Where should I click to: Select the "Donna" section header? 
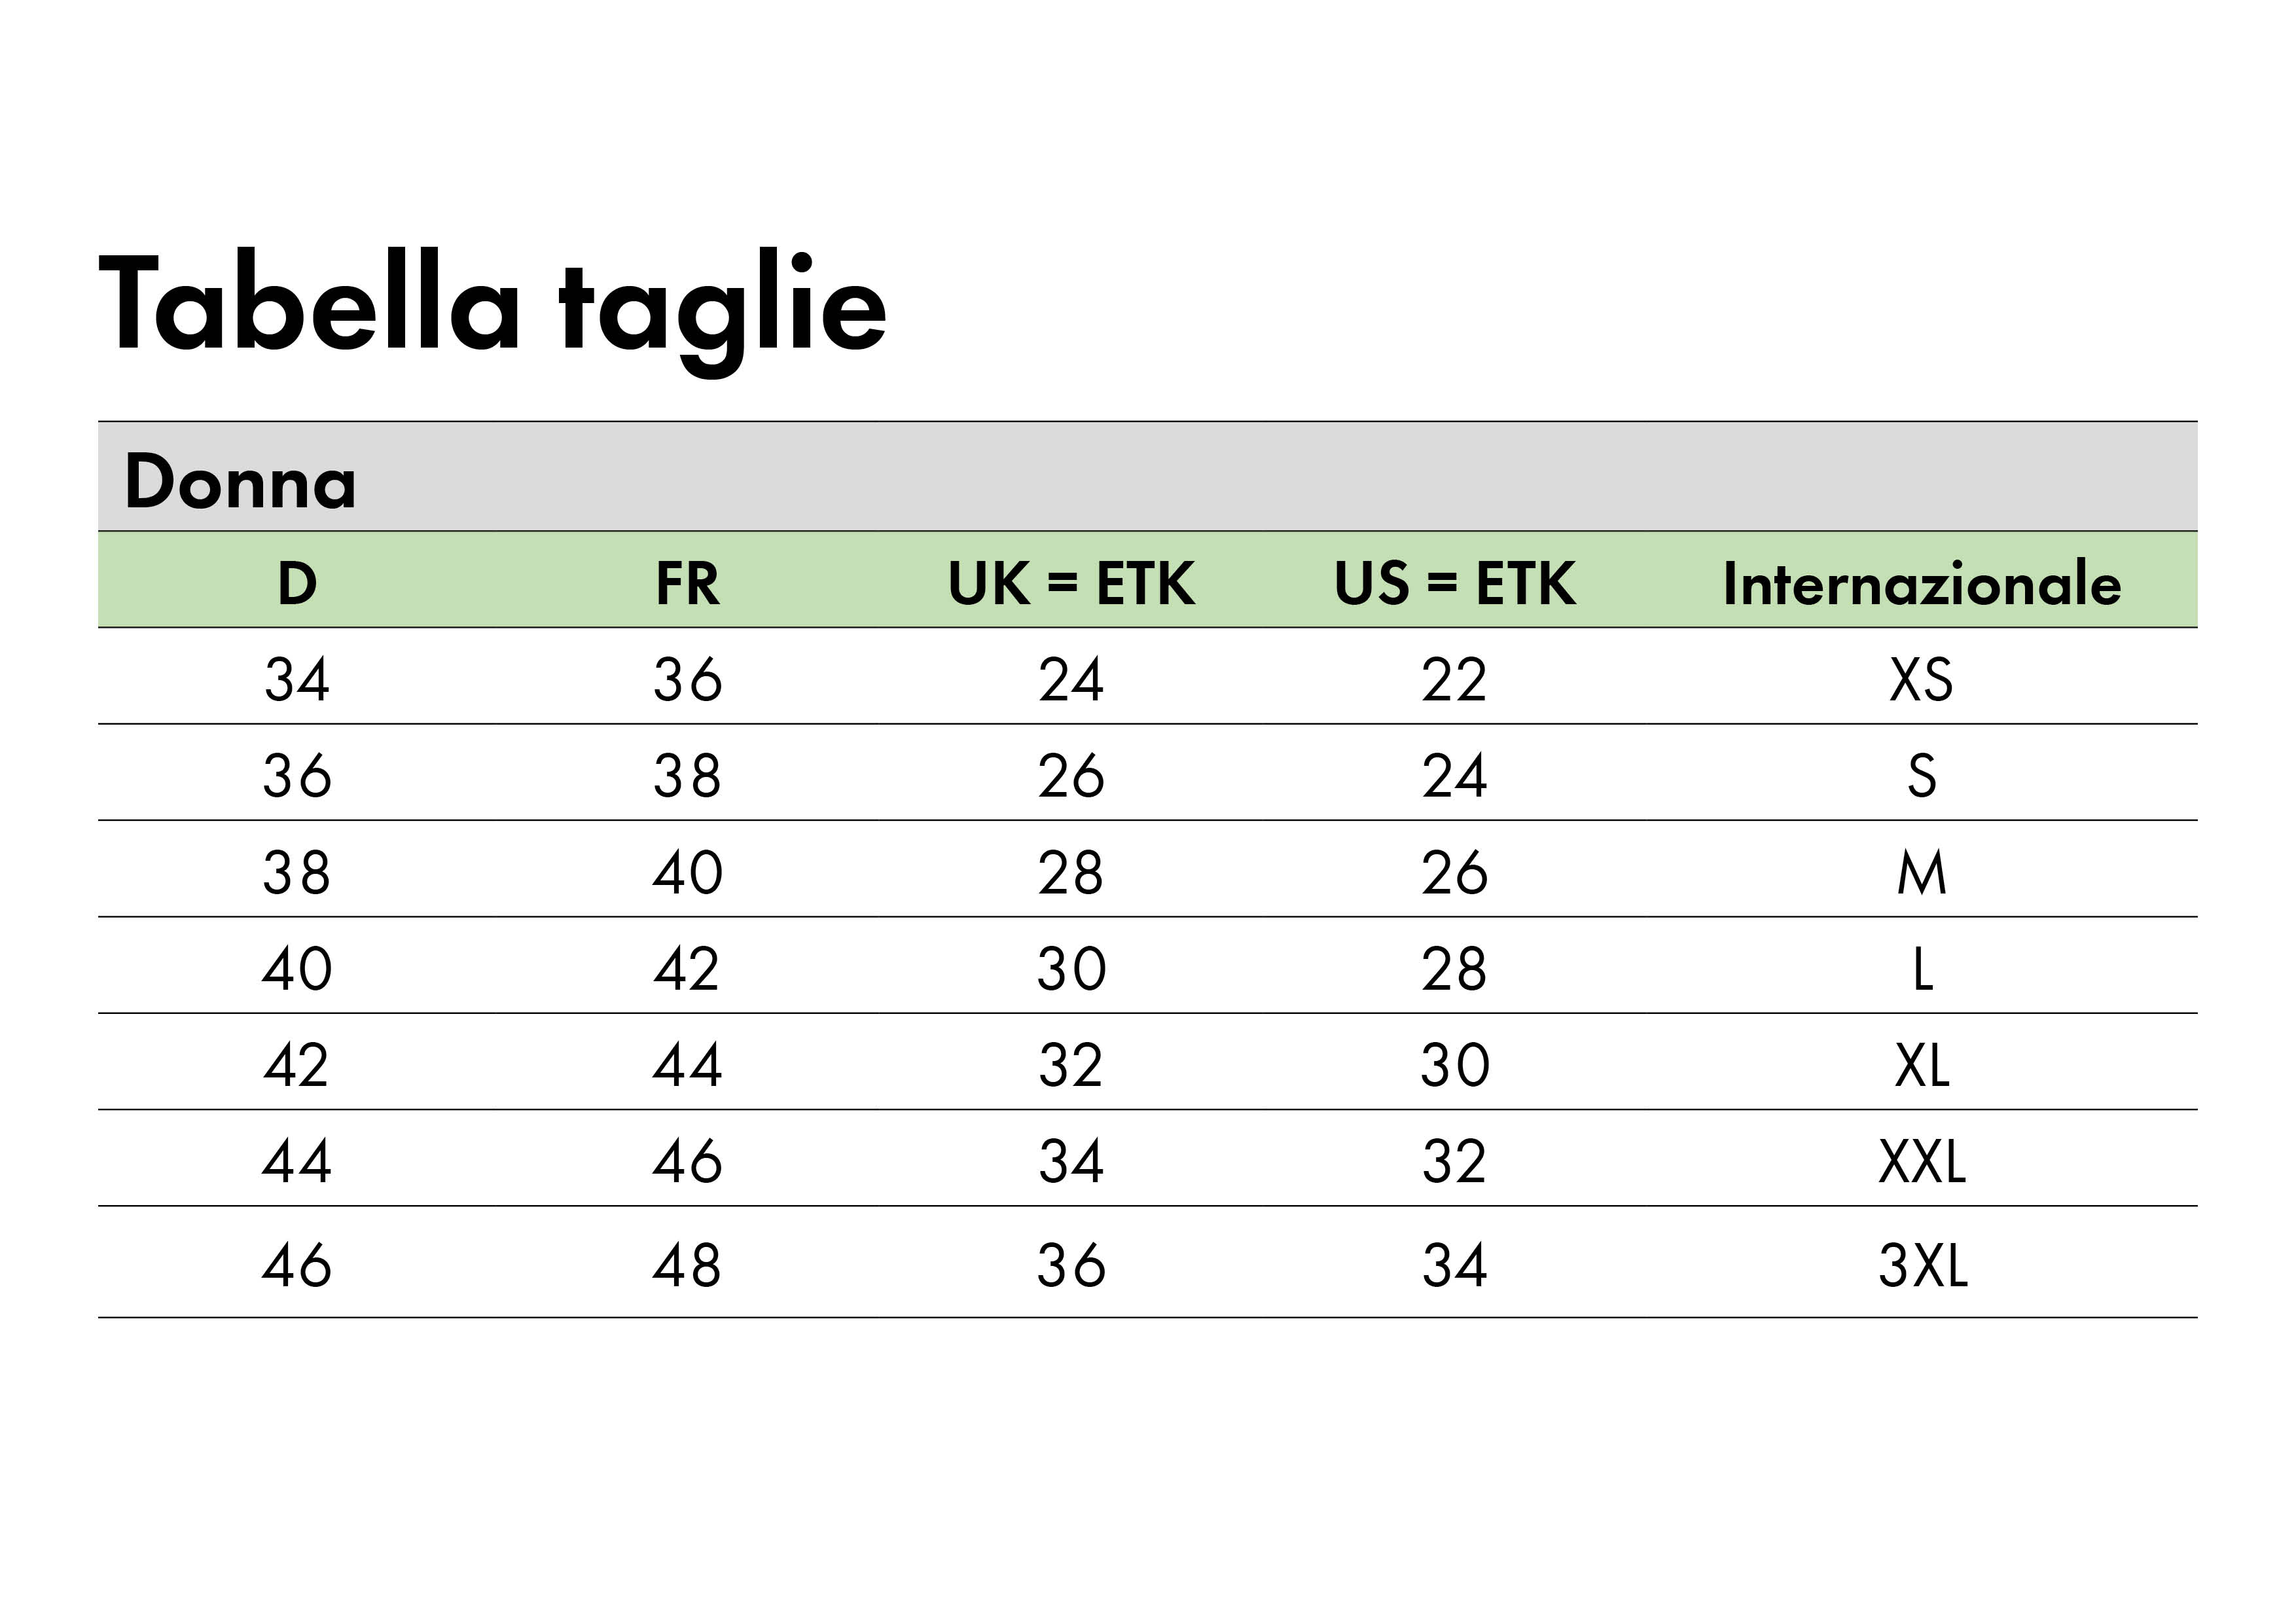tap(240, 482)
